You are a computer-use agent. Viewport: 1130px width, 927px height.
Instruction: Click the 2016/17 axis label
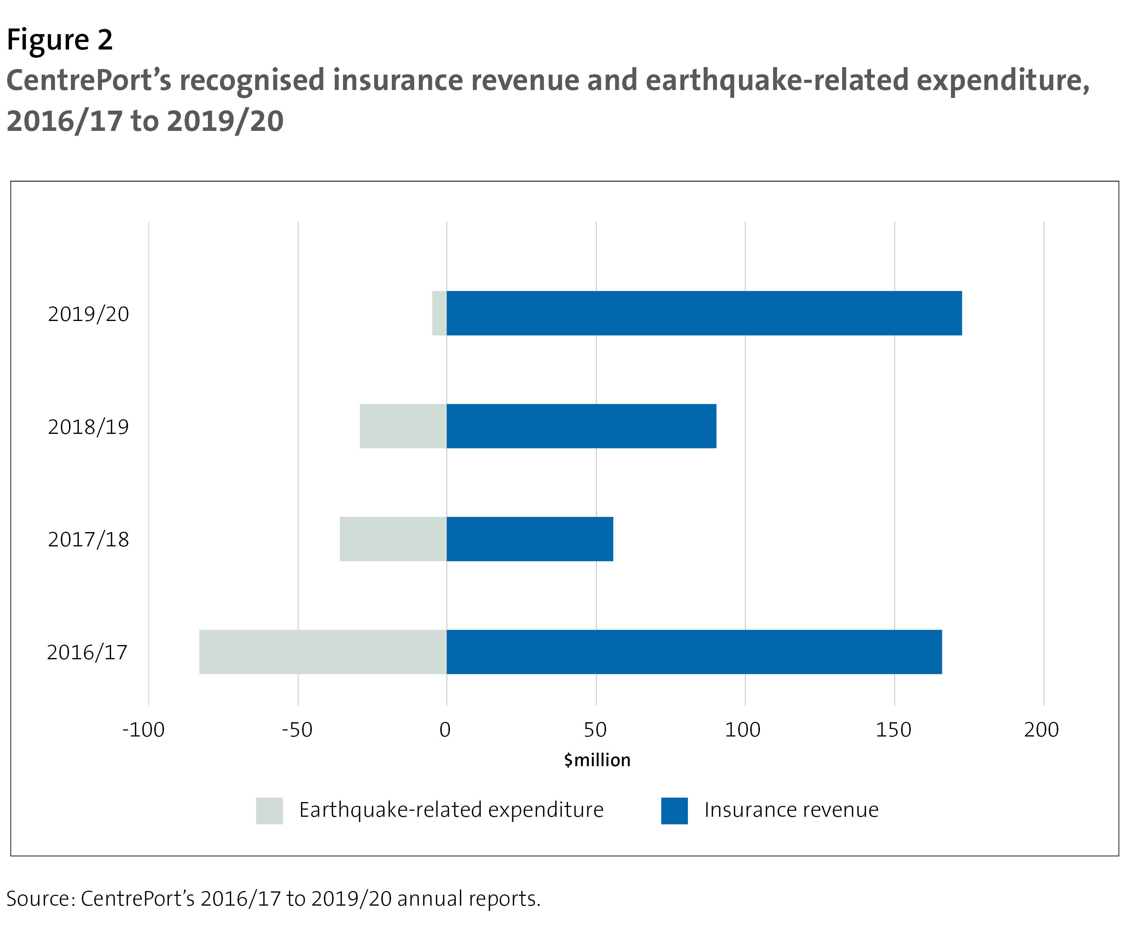(87, 652)
